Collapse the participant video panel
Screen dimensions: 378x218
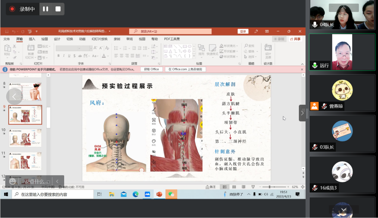tap(302, 113)
